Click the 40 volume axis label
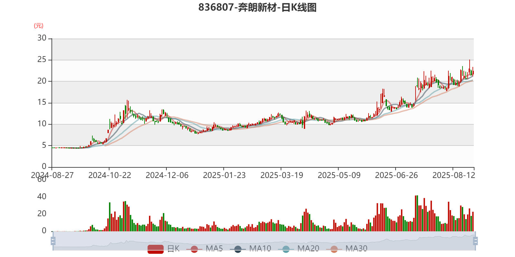 (x=42, y=197)
